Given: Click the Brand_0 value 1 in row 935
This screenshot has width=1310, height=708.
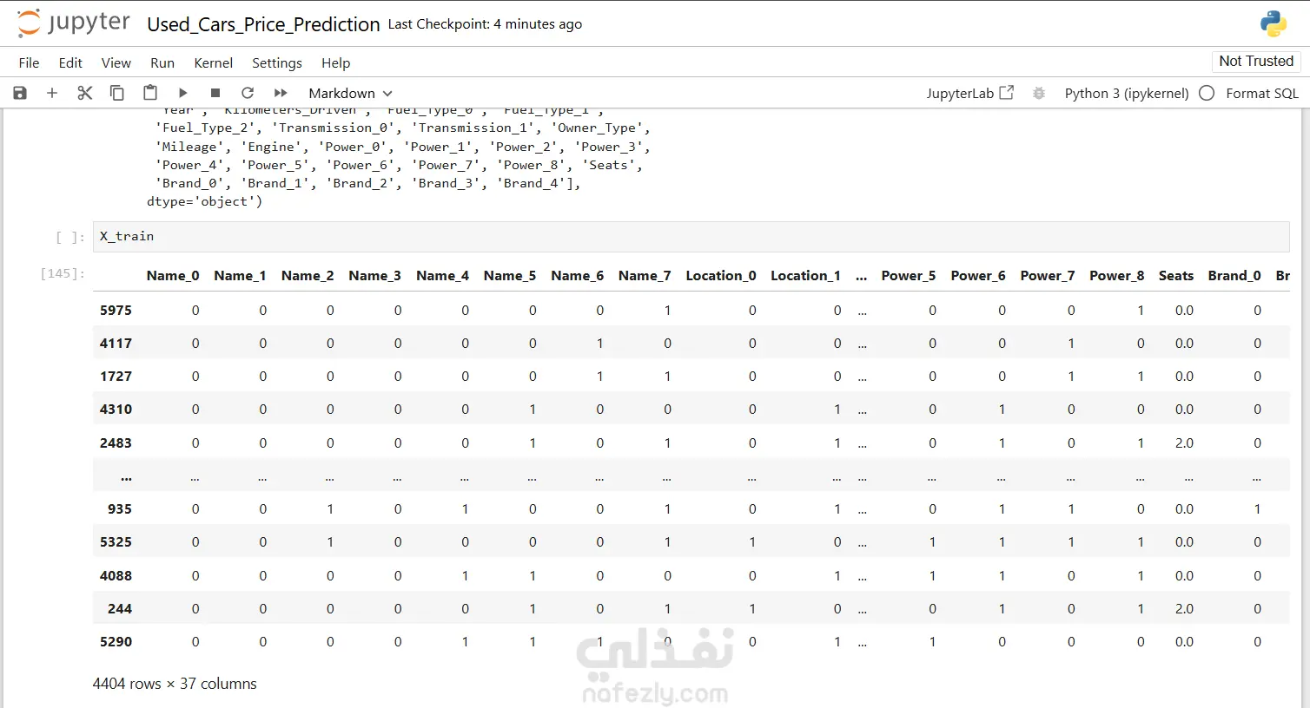Looking at the screenshot, I should point(1257,508).
